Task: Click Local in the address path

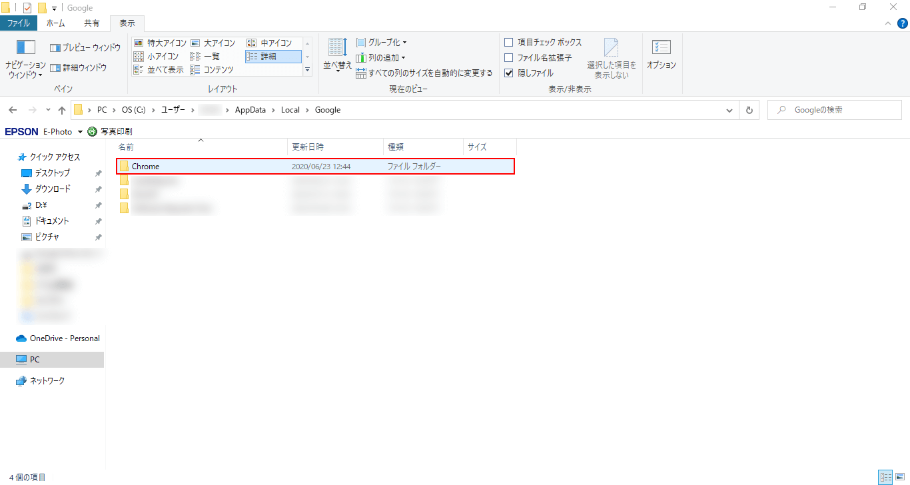Action: (290, 110)
